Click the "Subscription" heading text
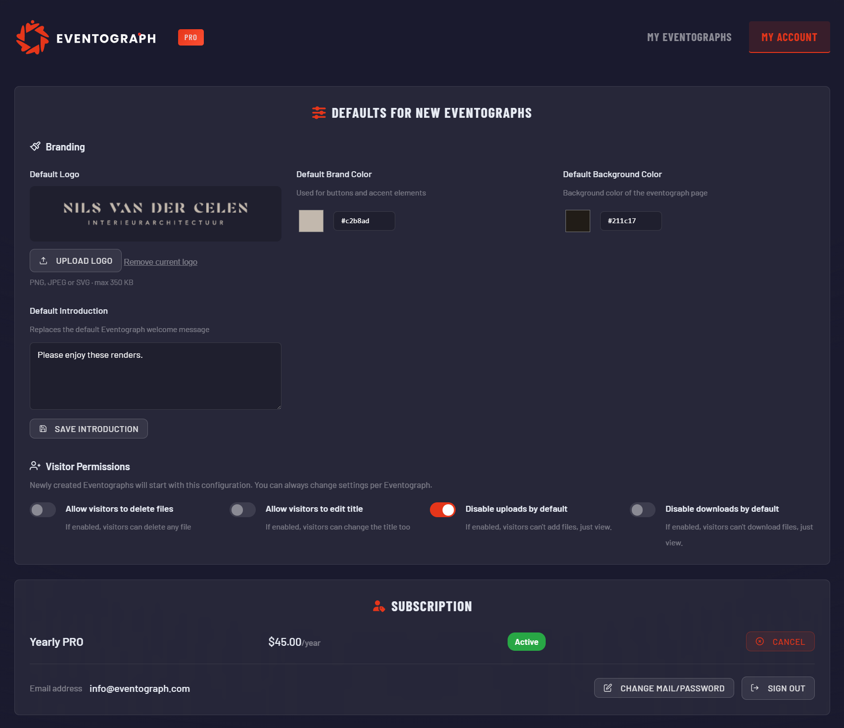 pos(431,606)
